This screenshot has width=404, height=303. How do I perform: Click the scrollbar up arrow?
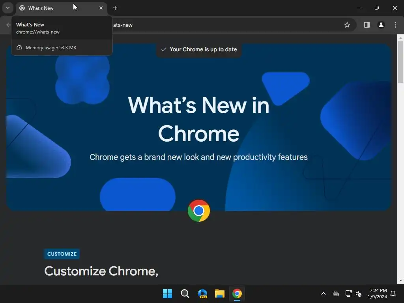pyautogui.click(x=400, y=37)
